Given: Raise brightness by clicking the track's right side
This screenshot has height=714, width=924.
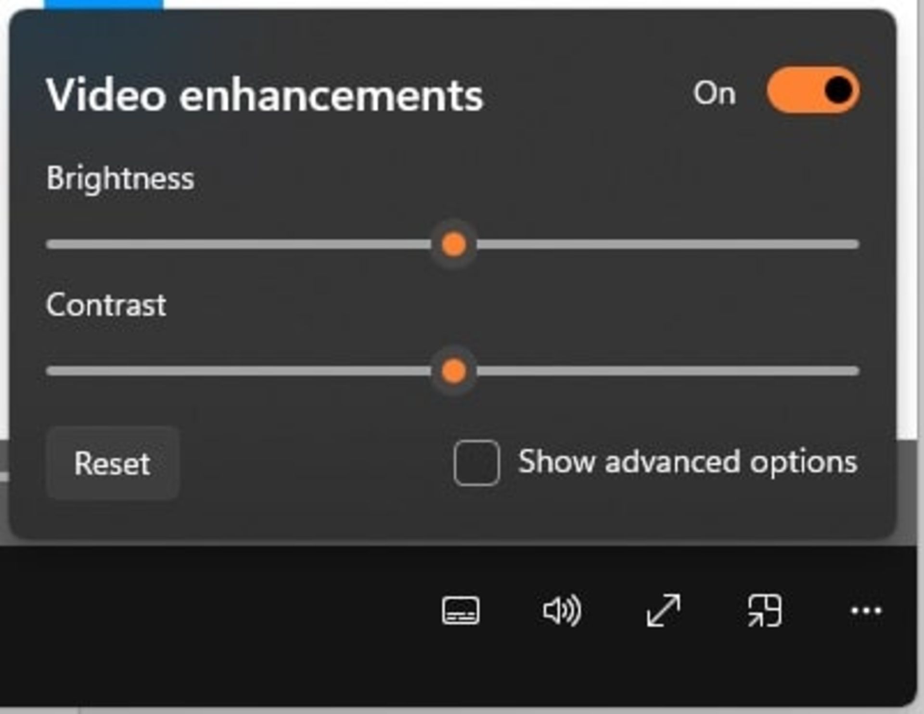Looking at the screenshot, I should click(698, 244).
